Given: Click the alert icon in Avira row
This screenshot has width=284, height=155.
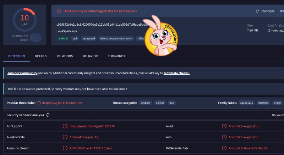Looking at the screenshot, I should coord(65,148).
